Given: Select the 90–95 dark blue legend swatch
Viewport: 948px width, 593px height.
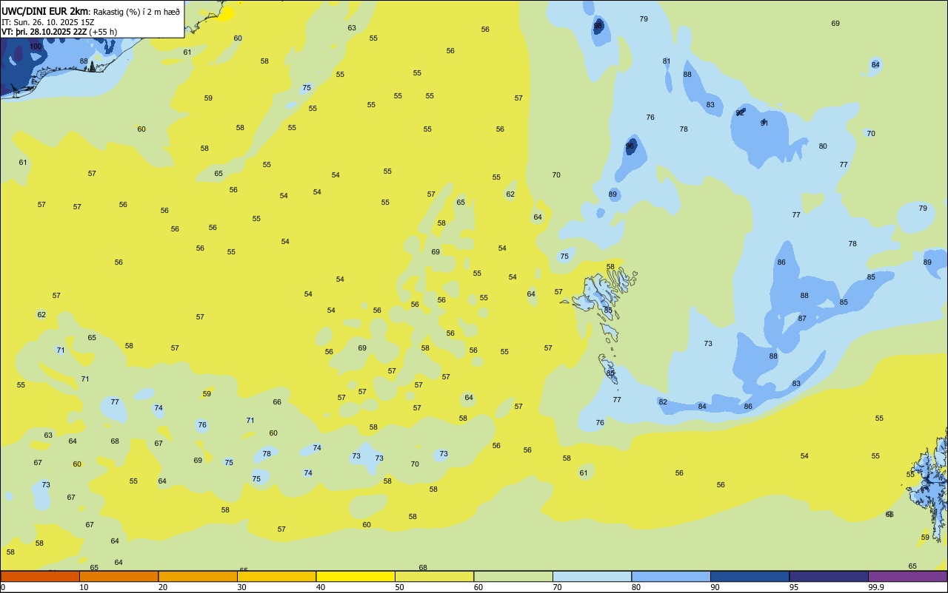Looking at the screenshot, I should (x=750, y=576).
